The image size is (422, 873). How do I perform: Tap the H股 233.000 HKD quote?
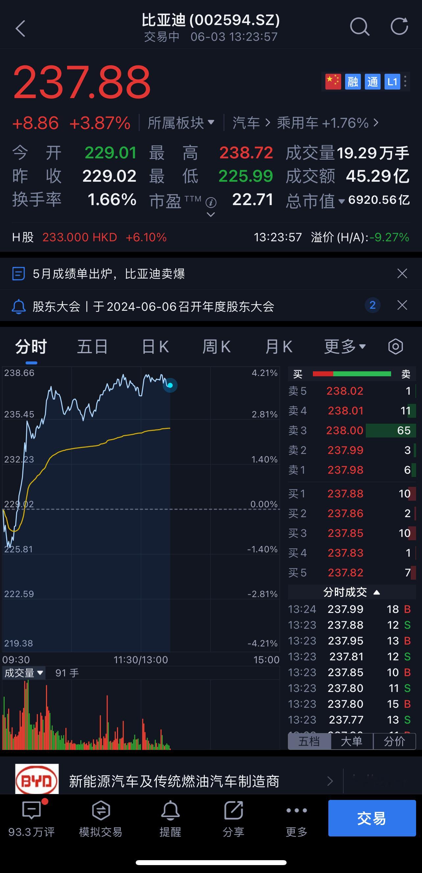tap(89, 237)
